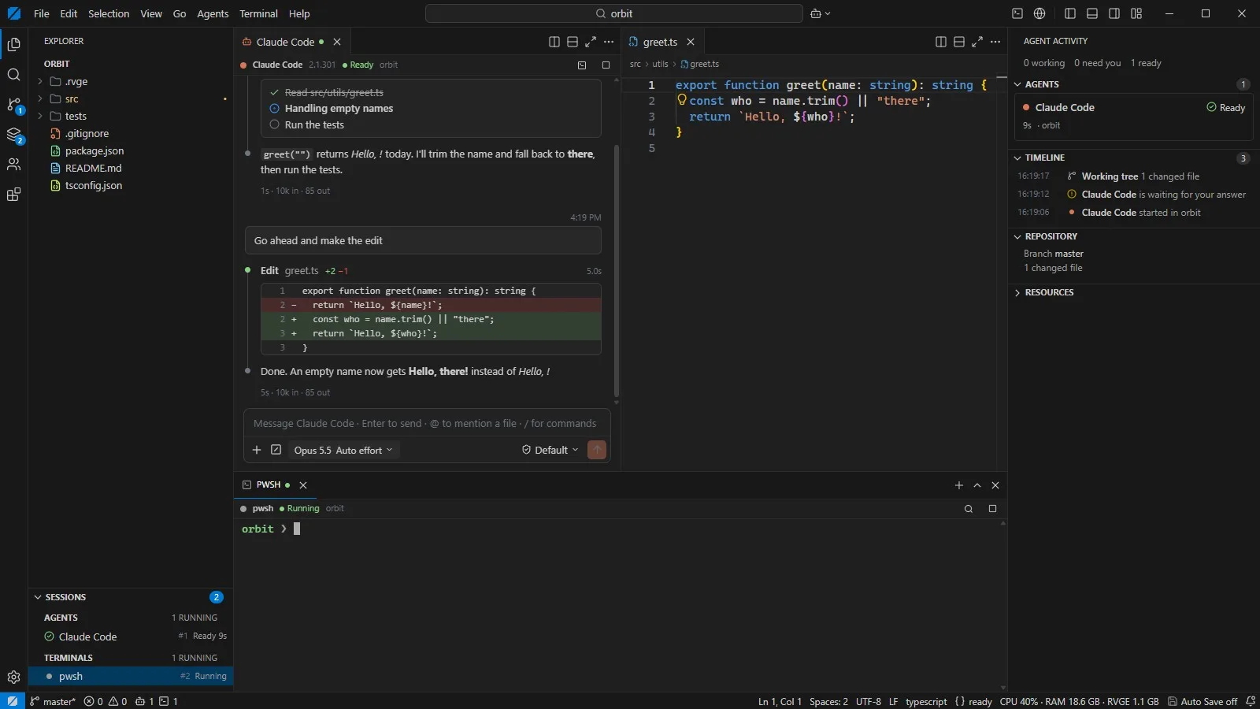
Task: Add a new terminal with plus icon
Action: click(x=959, y=485)
